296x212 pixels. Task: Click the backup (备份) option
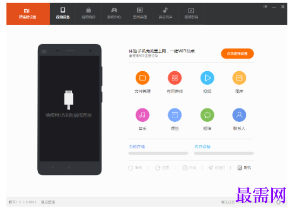point(135,168)
